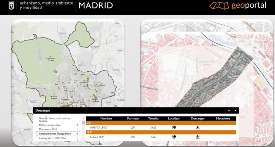Locate the ÁMBITO LT007 ZIP on map
The height and width of the screenshot is (147, 275).
point(175,128)
